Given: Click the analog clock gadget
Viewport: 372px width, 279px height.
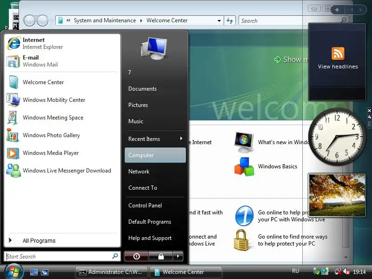Looking at the screenshot, I should 337,137.
